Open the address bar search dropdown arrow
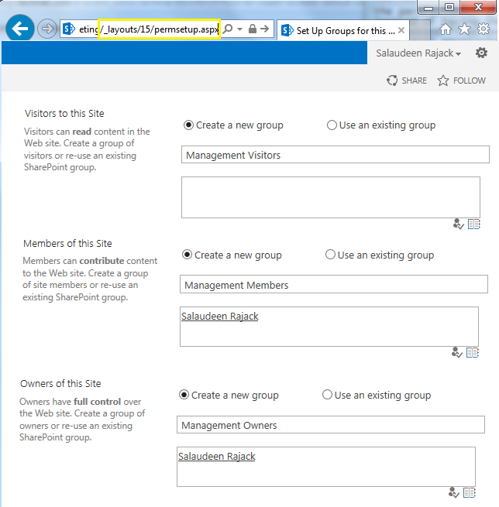Viewport: 499px width, 507px height. coord(239,29)
